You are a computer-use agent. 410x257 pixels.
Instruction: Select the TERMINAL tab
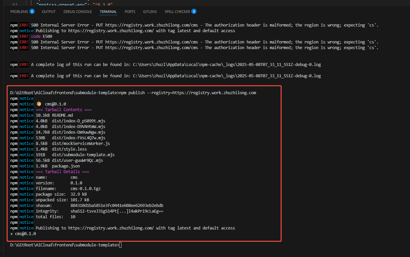click(x=108, y=12)
